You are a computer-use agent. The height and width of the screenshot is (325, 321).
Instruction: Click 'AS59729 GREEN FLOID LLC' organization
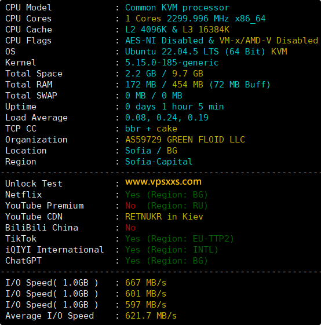point(185,140)
